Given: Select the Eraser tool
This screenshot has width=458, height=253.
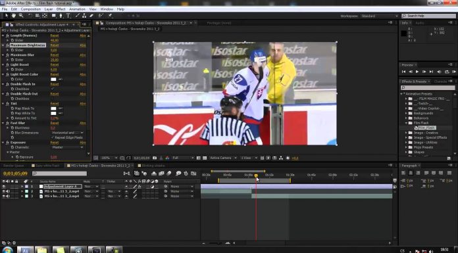Looking at the screenshot, I should click(91, 16).
